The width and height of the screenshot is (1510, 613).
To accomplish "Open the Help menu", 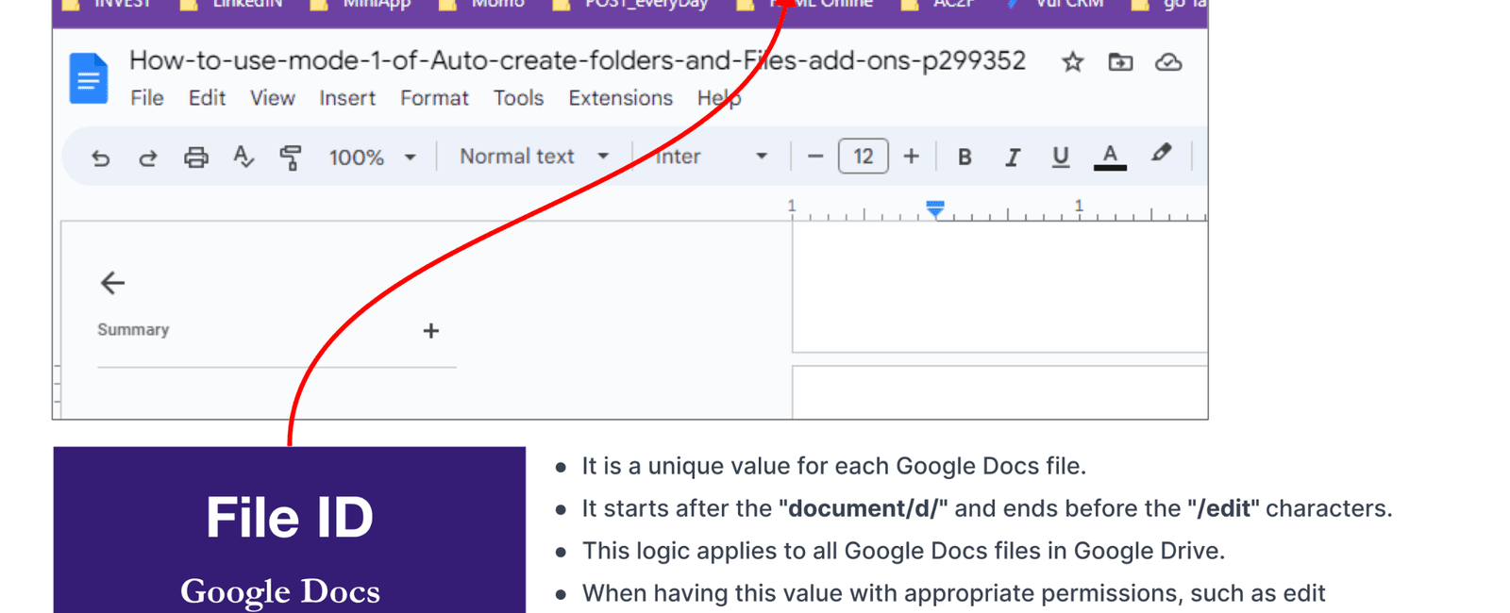I will 718,98.
